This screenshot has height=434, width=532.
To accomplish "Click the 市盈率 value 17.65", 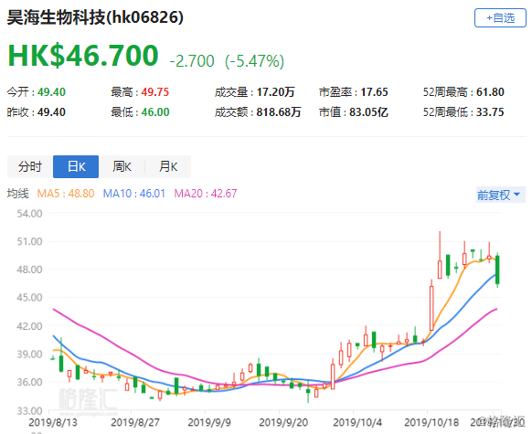I will click(x=374, y=92).
